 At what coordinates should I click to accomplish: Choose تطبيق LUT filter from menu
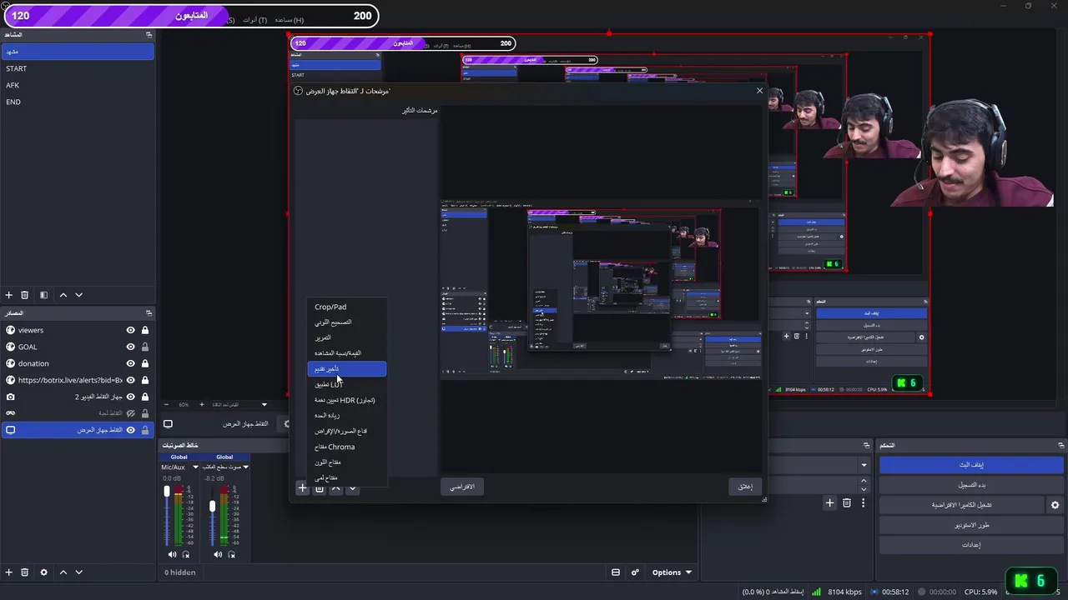[x=346, y=384]
